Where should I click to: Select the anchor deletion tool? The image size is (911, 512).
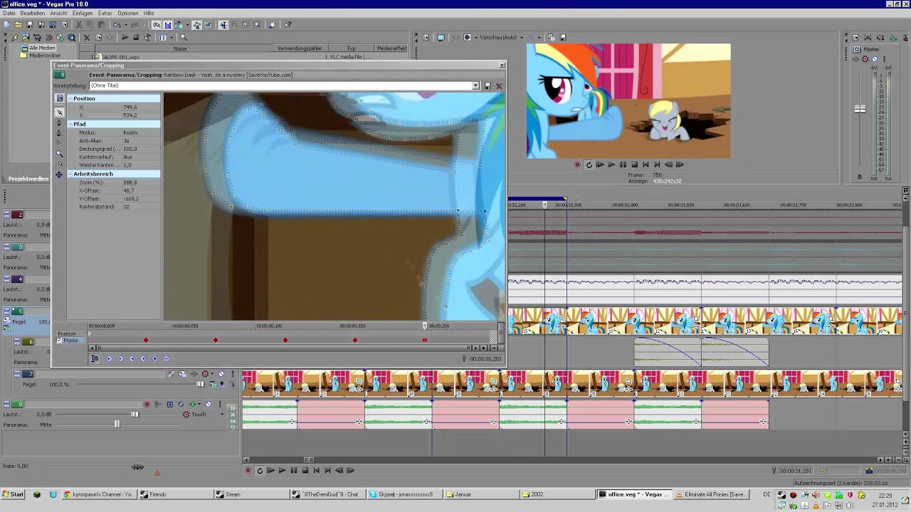click(x=59, y=133)
